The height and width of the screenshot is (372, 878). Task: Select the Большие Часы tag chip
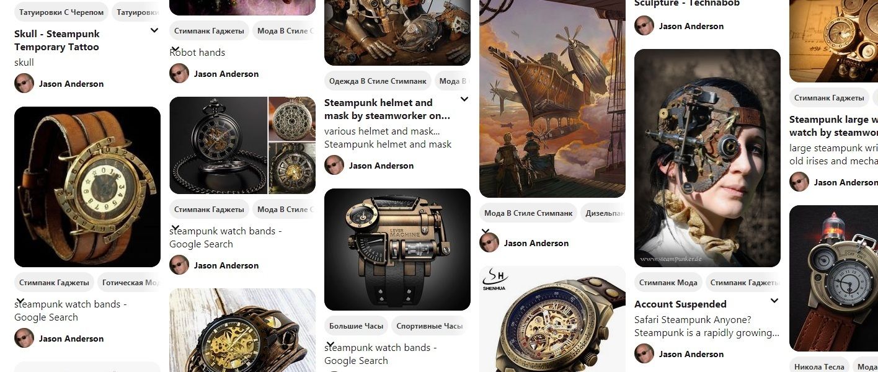tap(356, 325)
